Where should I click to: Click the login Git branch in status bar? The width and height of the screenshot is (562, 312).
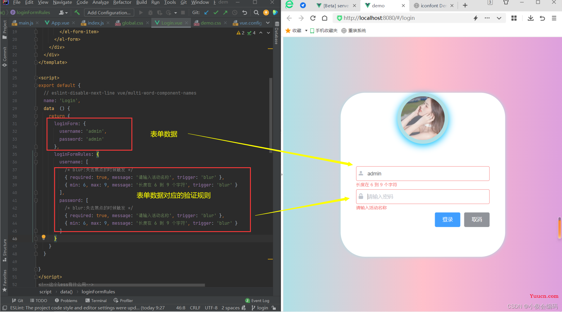[260, 308]
